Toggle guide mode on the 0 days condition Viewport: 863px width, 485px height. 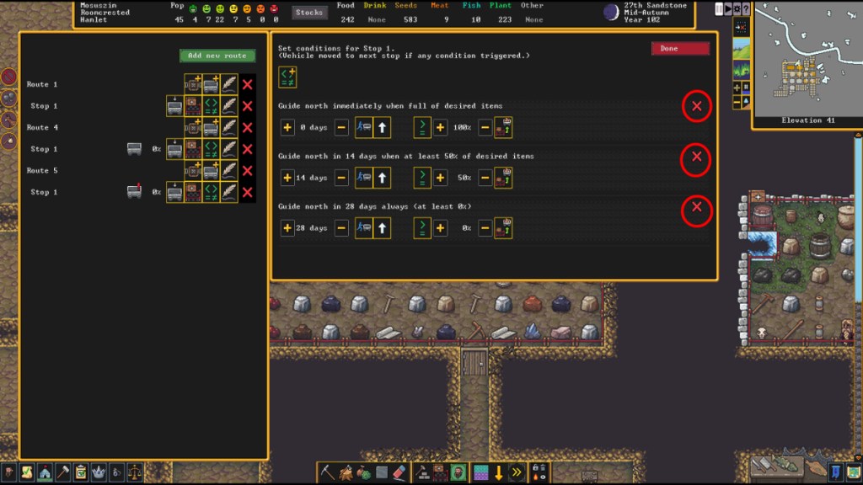(x=364, y=129)
